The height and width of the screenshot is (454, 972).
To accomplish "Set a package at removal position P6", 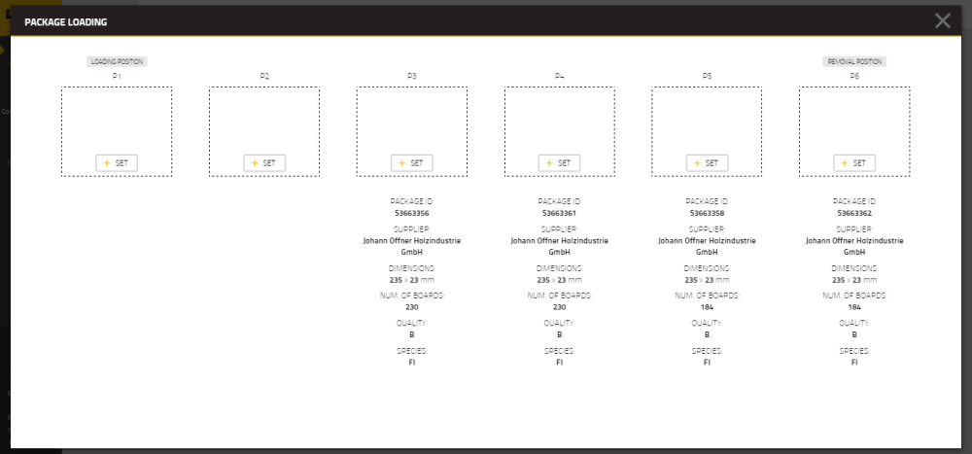I will point(854,163).
